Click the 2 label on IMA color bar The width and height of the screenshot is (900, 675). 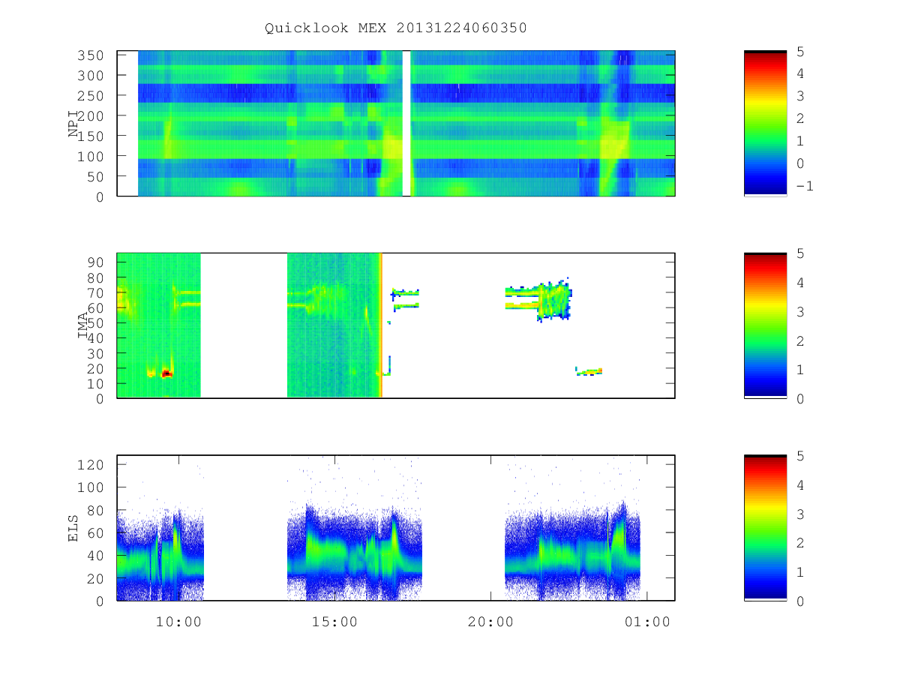click(x=799, y=340)
